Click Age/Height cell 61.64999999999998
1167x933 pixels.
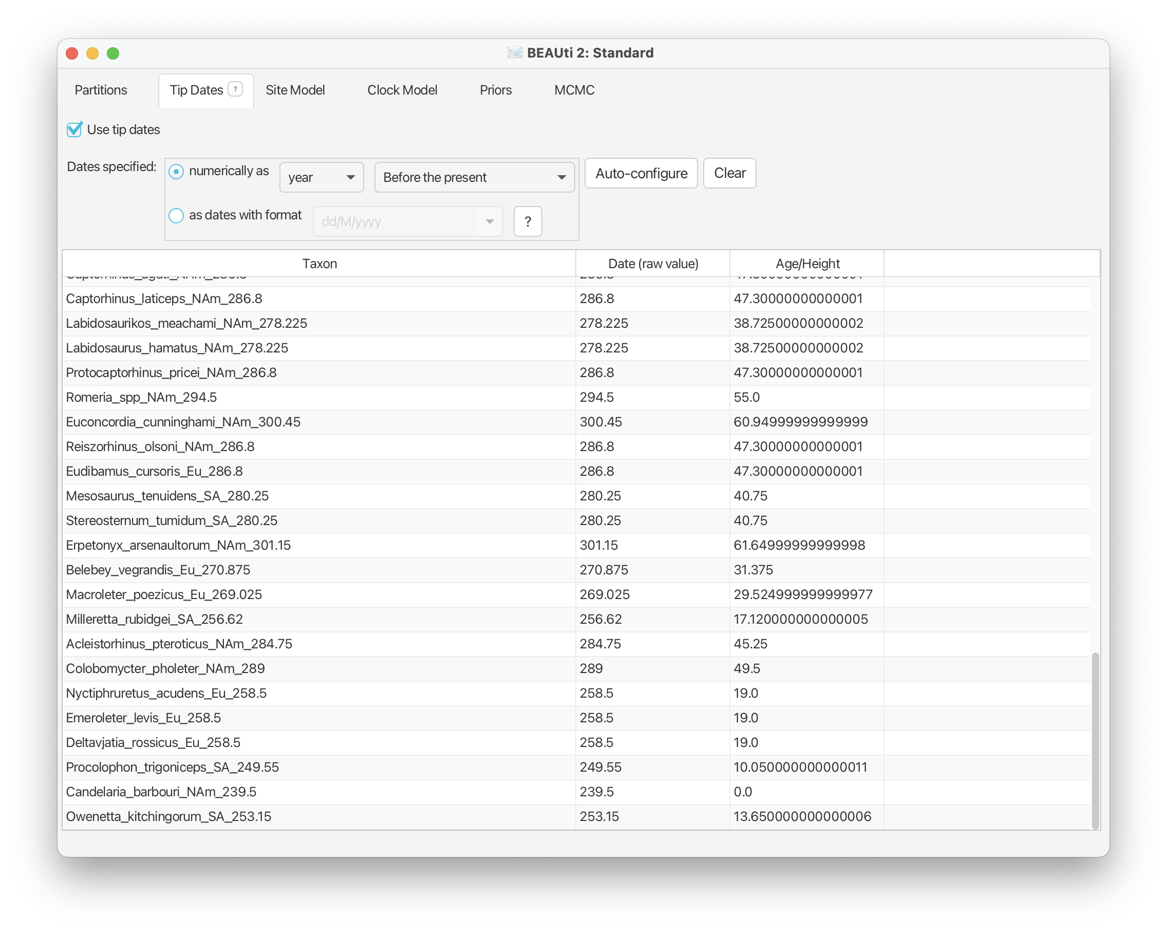coord(807,545)
